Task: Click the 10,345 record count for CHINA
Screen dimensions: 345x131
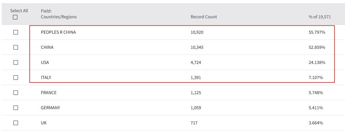Action: tap(197, 47)
